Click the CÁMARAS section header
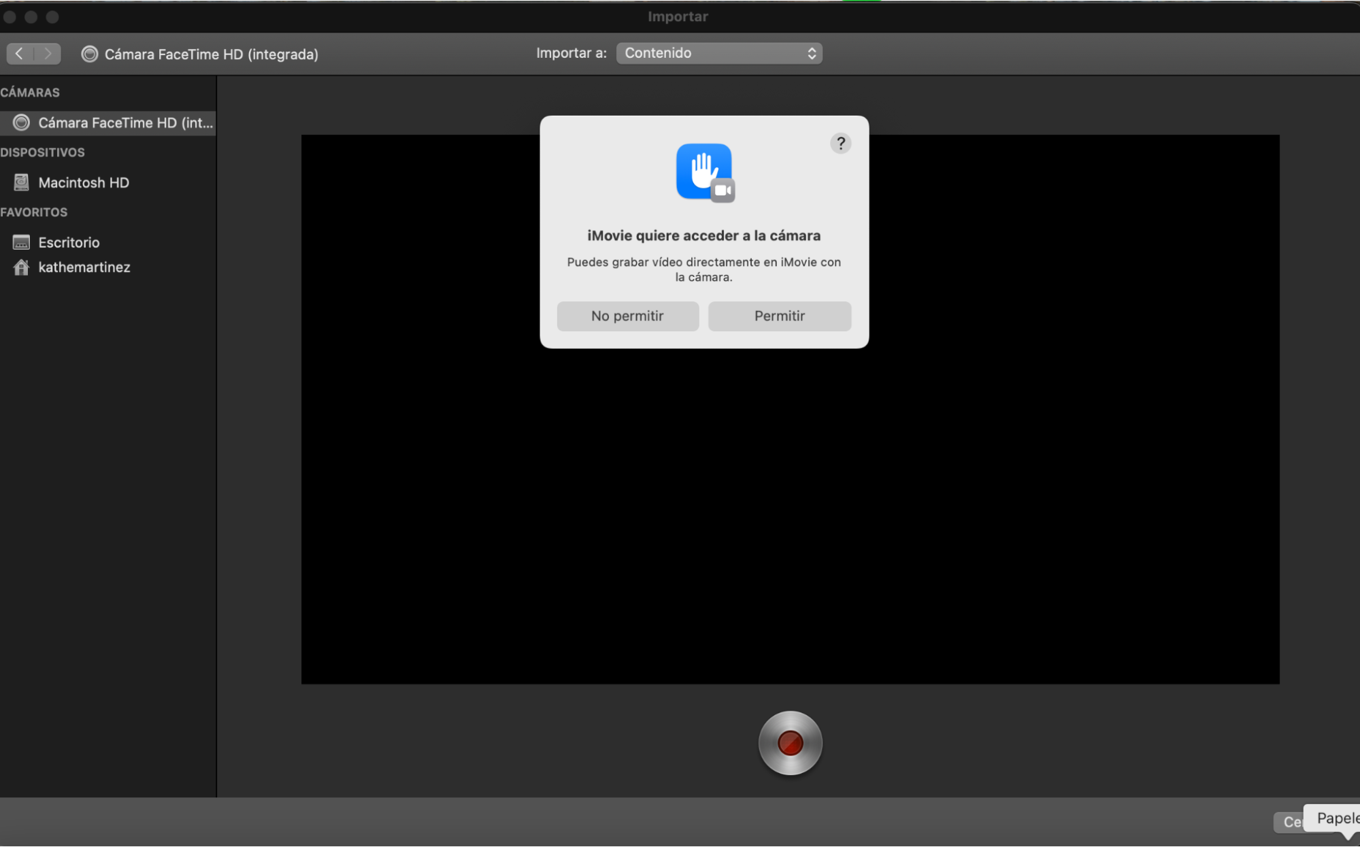Viewport: 1360px width, 847px height. point(30,93)
